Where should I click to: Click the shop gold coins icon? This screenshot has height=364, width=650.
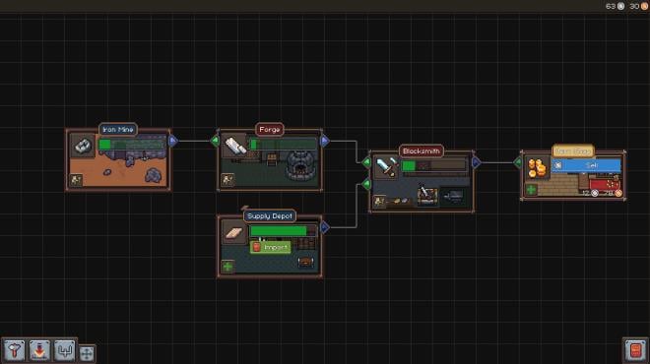pyautogui.click(x=538, y=167)
